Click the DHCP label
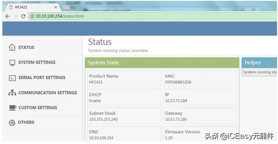This screenshot has width=278, height=144. pos(95,95)
